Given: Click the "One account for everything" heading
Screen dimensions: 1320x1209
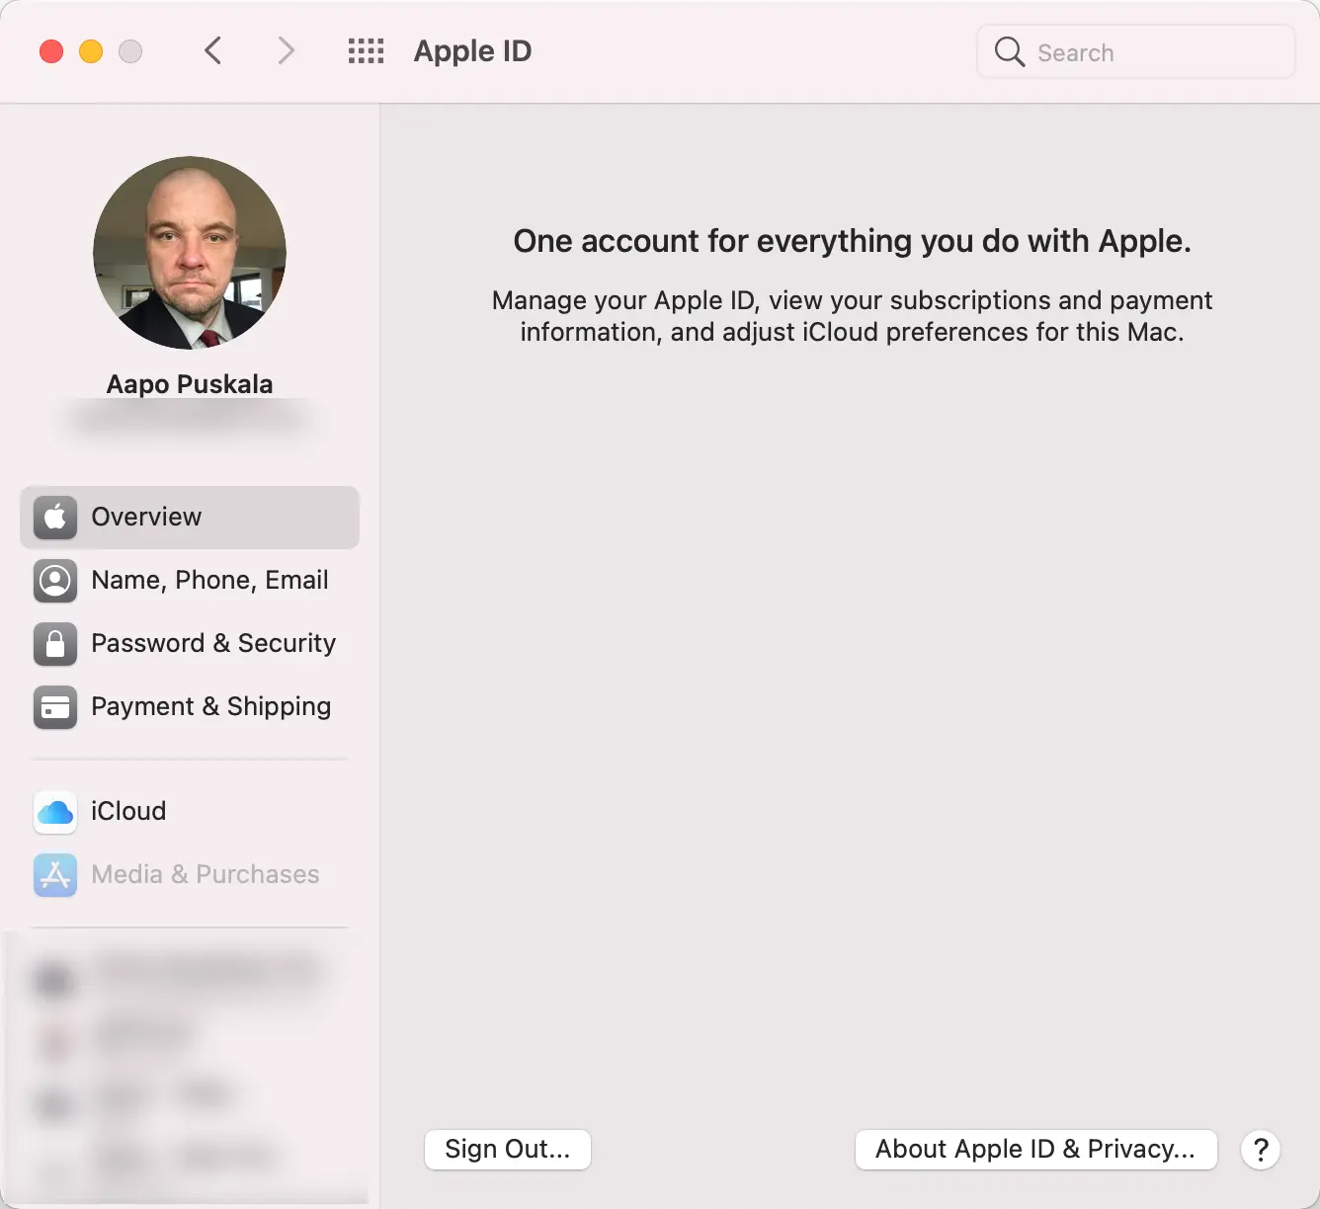Looking at the screenshot, I should click(x=853, y=241).
